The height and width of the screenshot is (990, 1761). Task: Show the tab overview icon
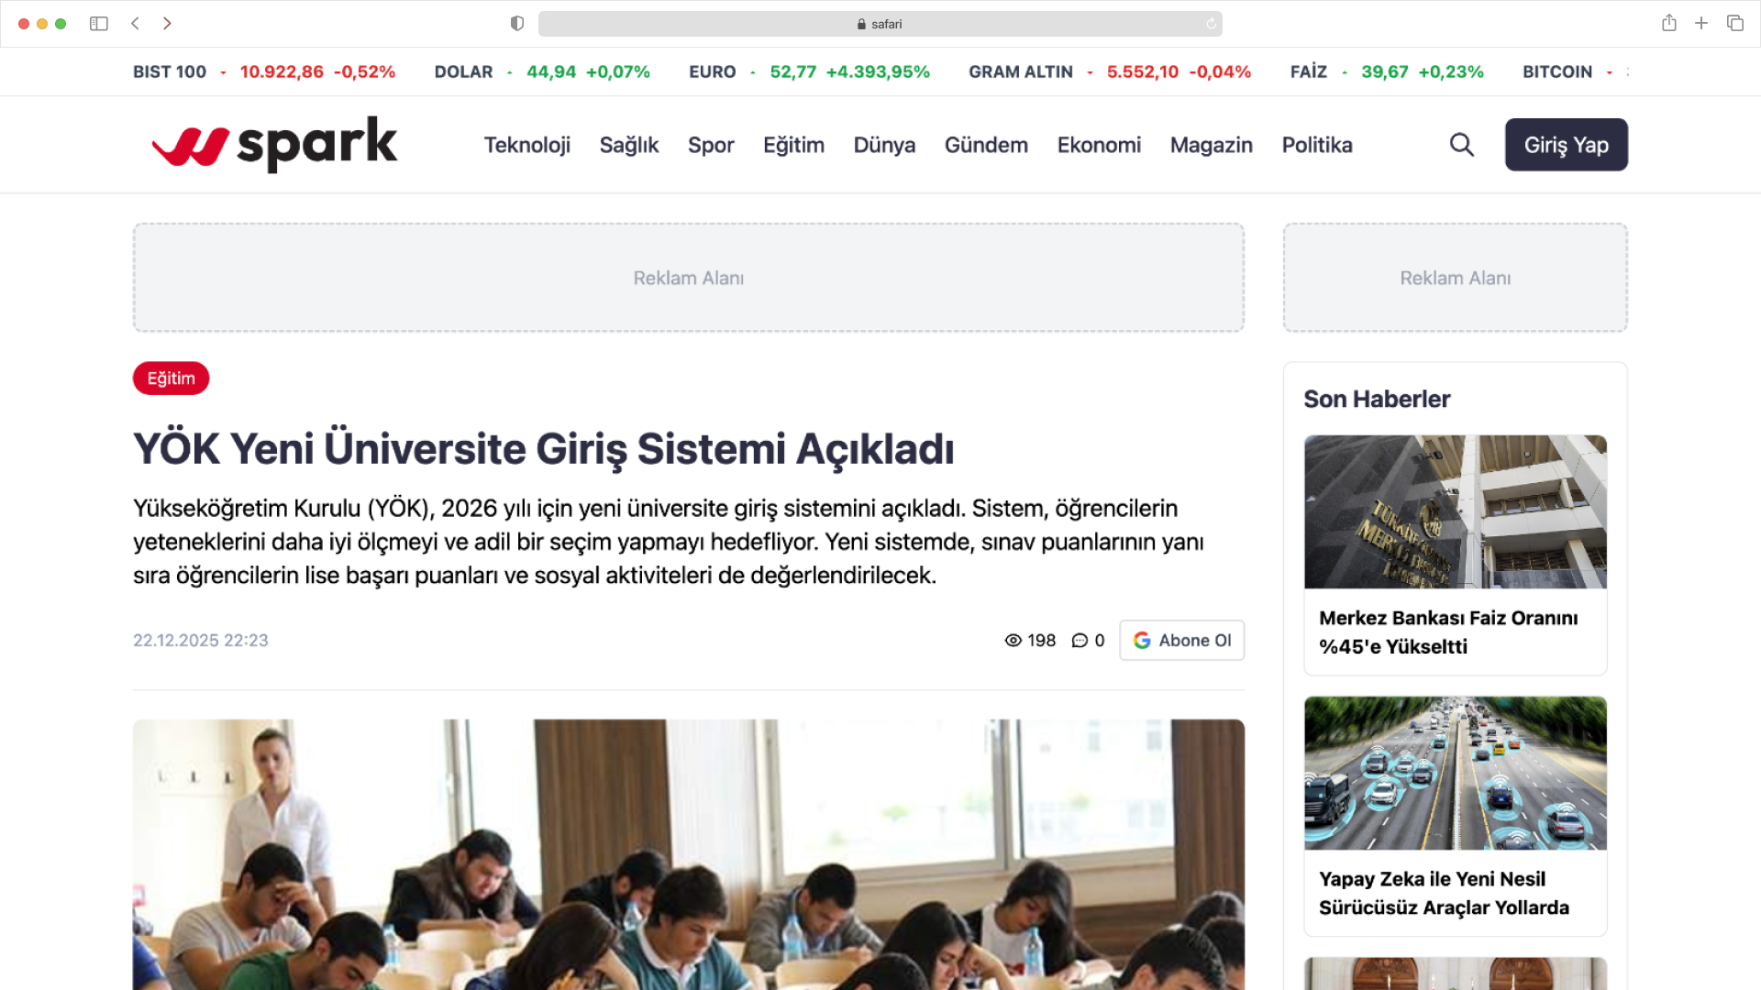click(1735, 23)
